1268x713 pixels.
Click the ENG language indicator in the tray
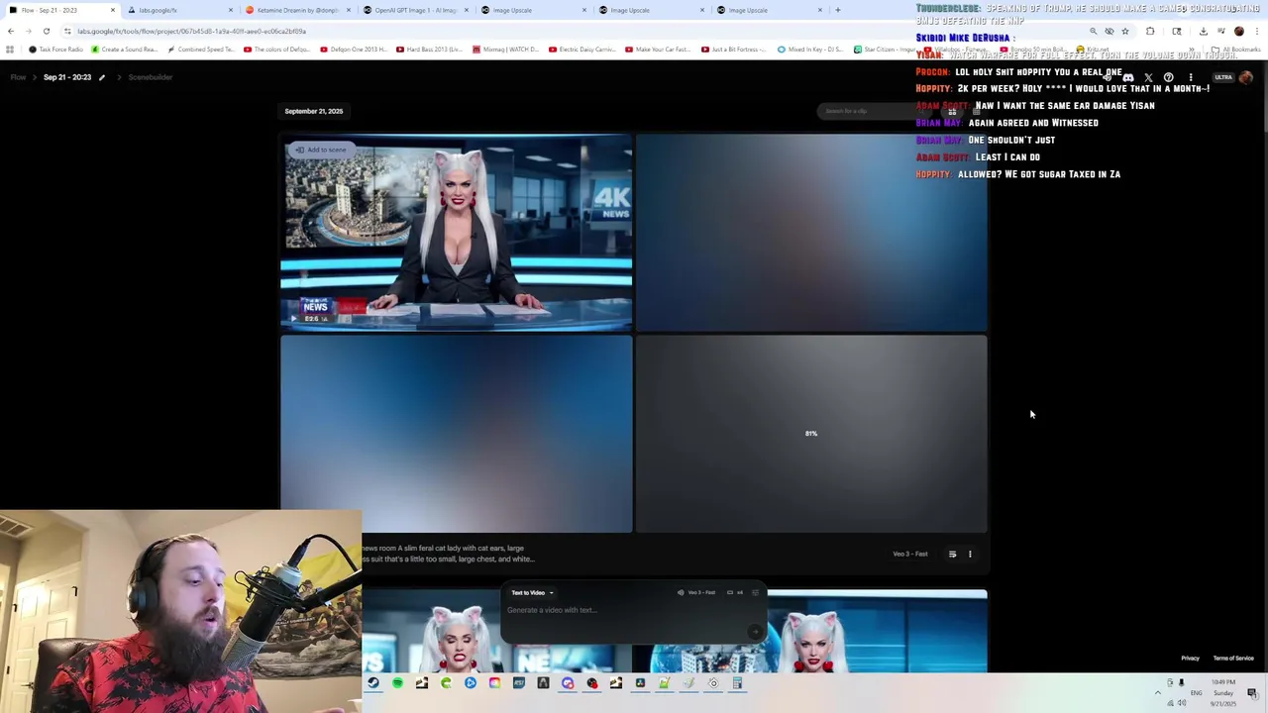pyautogui.click(x=1196, y=692)
